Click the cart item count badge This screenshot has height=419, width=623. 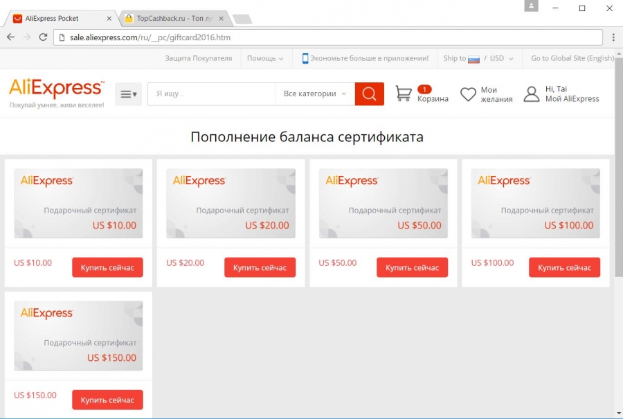coord(424,89)
